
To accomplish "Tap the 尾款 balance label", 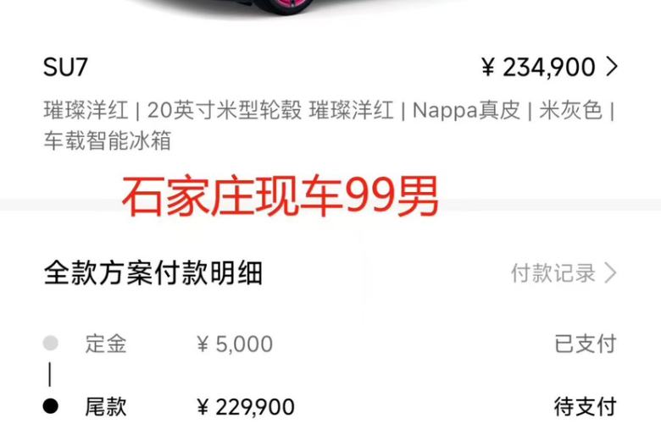I will point(106,407).
